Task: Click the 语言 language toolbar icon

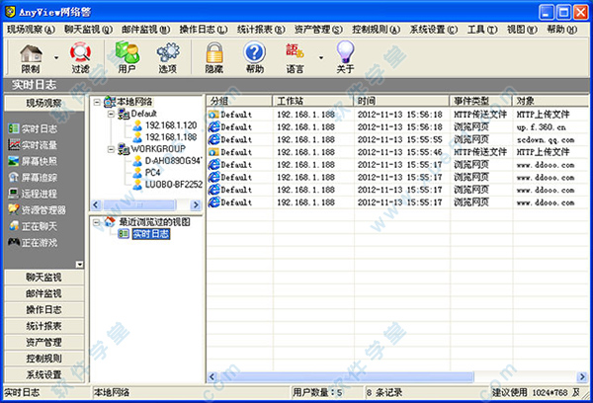Action: (295, 58)
